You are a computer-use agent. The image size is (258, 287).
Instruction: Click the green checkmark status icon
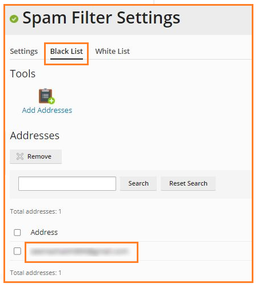[14, 19]
